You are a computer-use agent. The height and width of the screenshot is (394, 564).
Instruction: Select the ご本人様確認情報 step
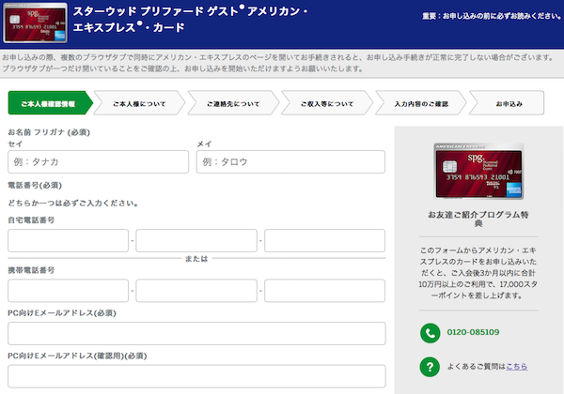(51, 103)
